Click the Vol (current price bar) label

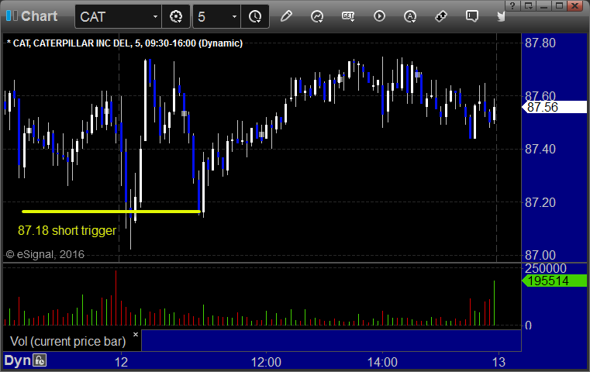coord(67,341)
